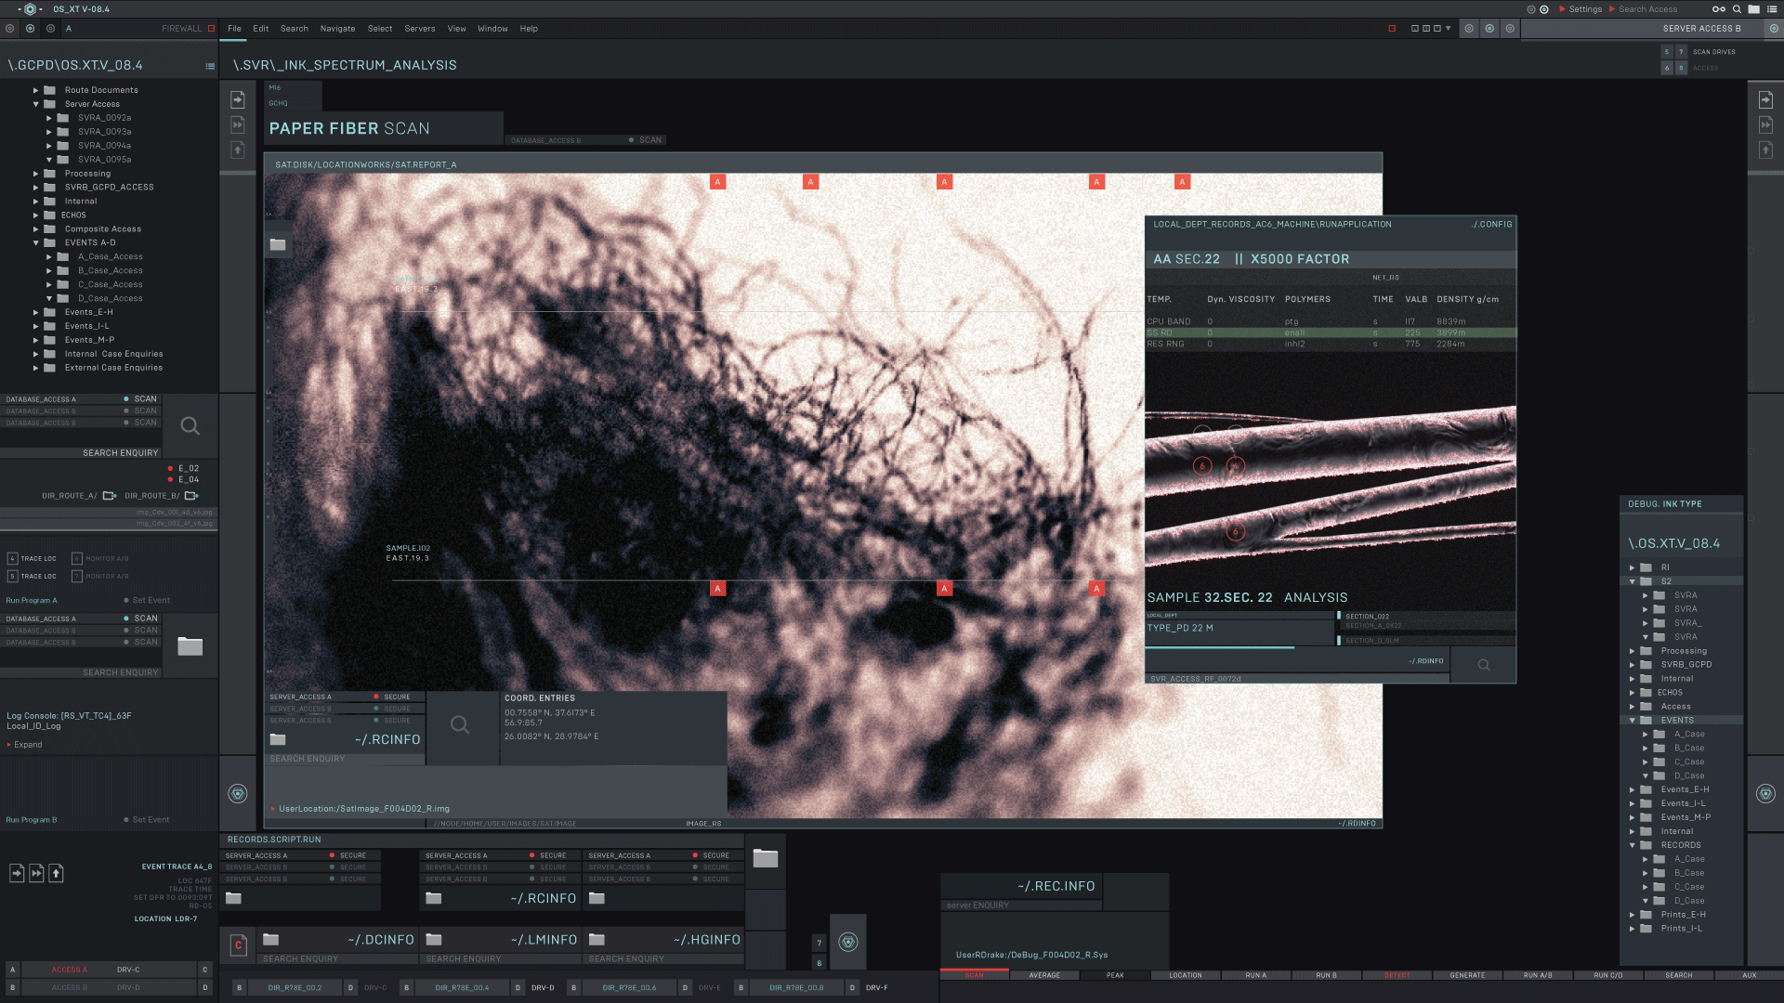Open the folder icon next to ~/.HGINFO
Viewport: 1784px width, 1003px height.
[x=597, y=940]
